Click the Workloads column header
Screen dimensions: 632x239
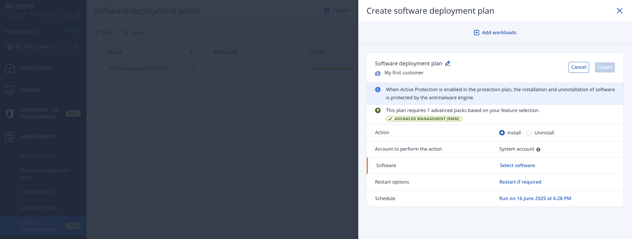225,52
